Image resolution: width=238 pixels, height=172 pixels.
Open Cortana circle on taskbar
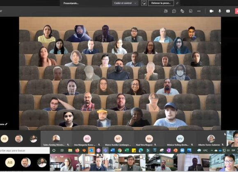click(x=54, y=150)
